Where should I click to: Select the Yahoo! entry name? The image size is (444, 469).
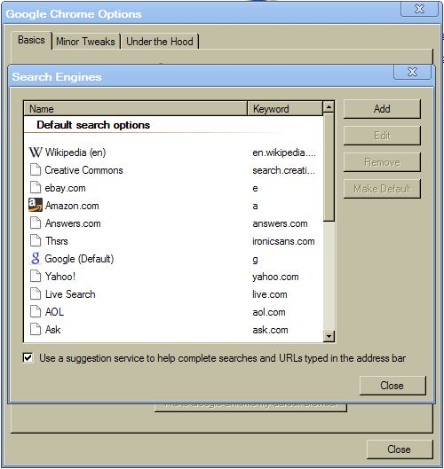[60, 277]
